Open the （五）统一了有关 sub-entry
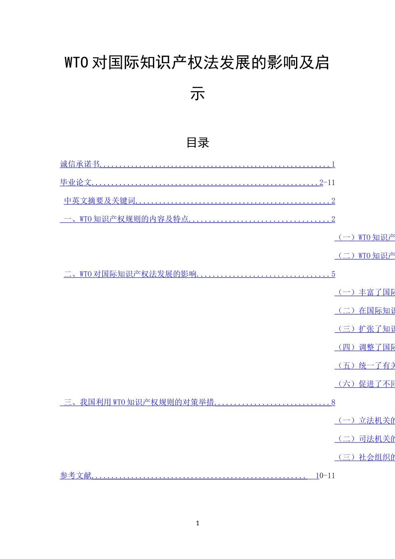Screen dimensions: 395x559 pos(365,366)
